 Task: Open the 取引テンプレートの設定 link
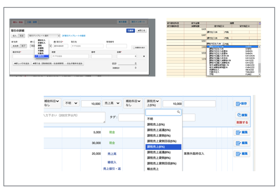[x=74, y=36]
